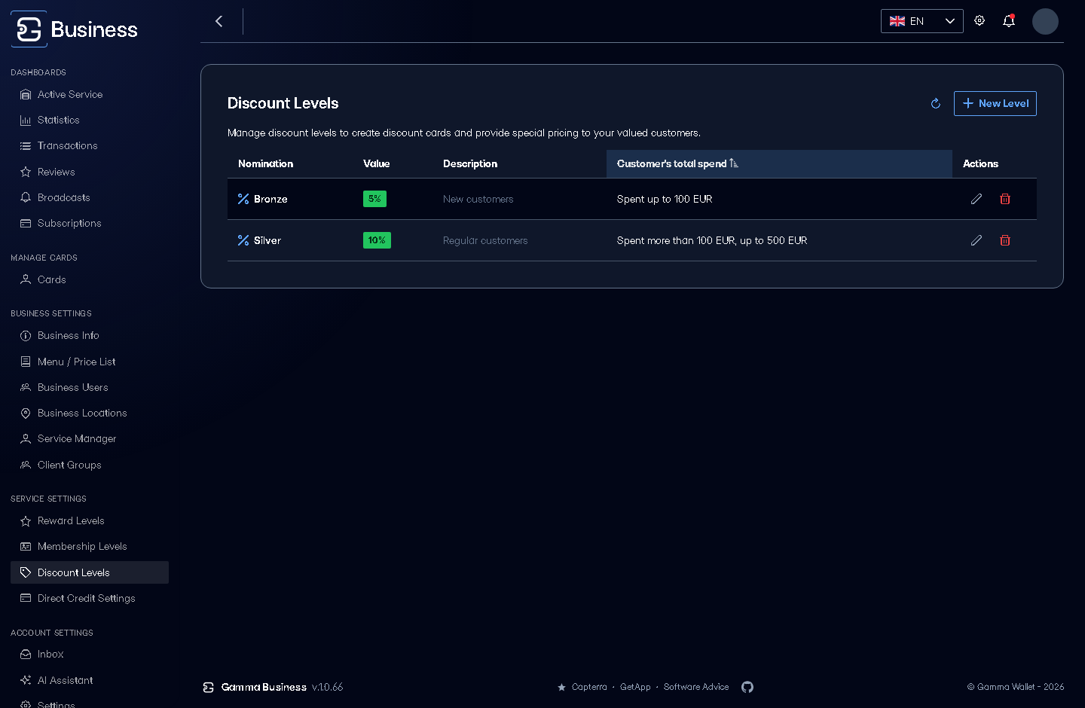Open Menu / Price List
This screenshot has height=708, width=1085.
(90, 362)
